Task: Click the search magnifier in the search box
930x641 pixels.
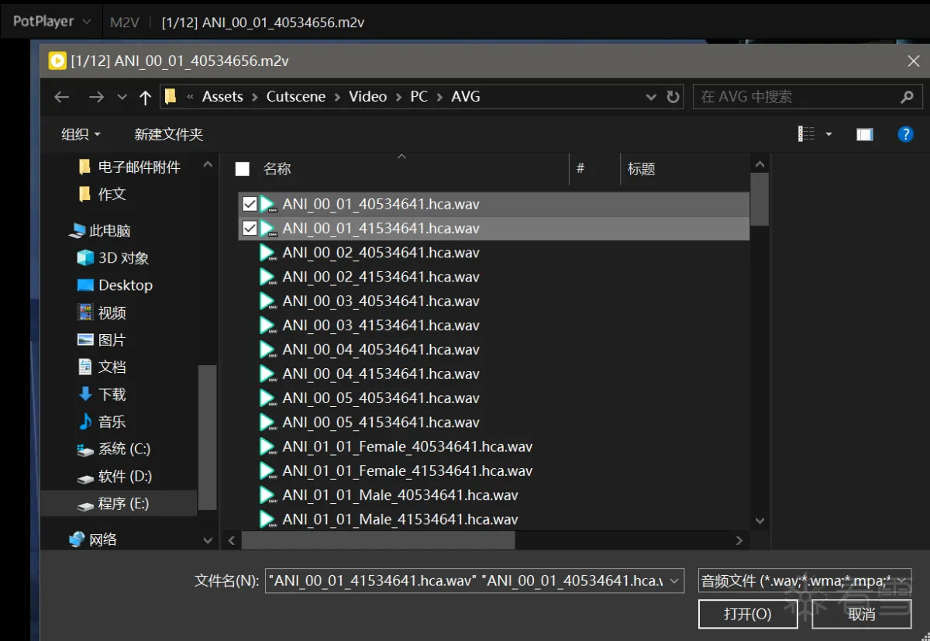Action: [x=906, y=96]
